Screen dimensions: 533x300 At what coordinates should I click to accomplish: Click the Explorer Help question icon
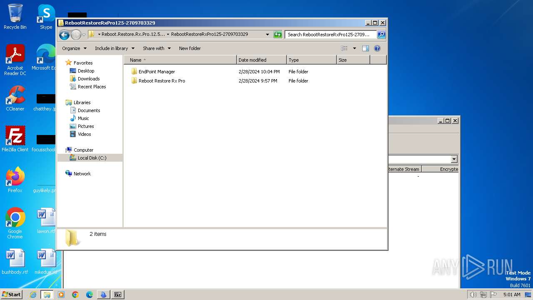point(377,48)
